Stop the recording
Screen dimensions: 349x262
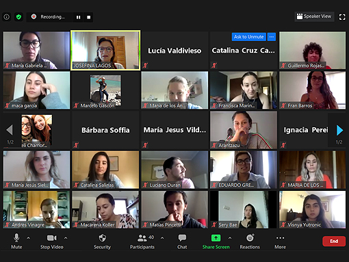pyautogui.click(x=89, y=17)
